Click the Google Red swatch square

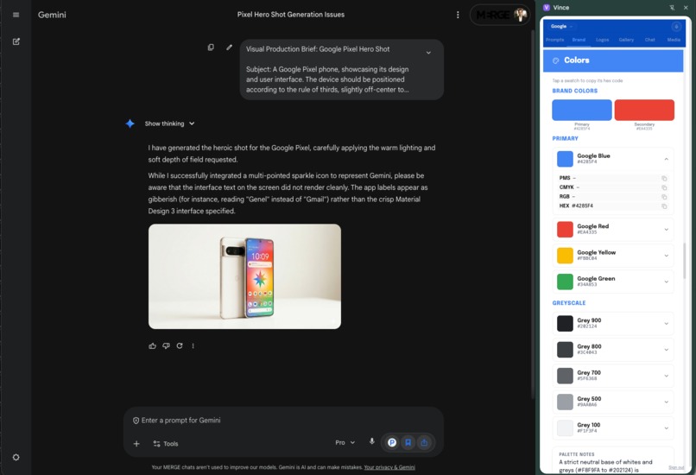[565, 230]
